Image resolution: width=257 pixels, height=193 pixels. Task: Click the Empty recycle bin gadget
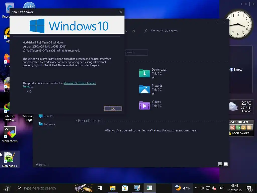pos(236,70)
